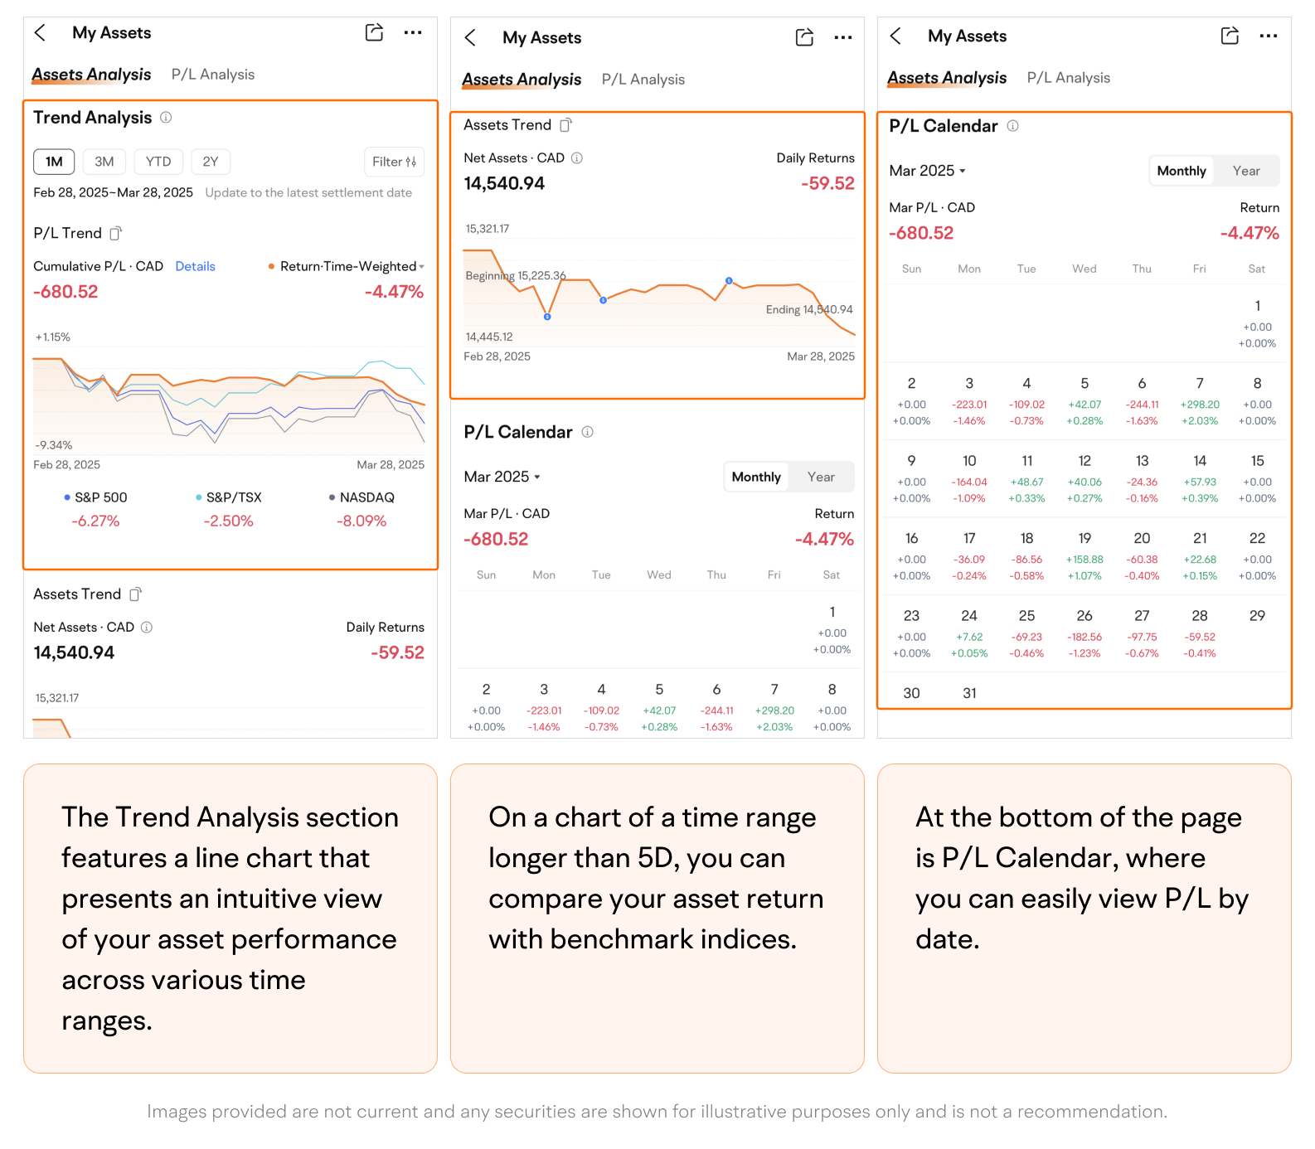The image size is (1315, 1149).
Task: Click the info icon beside Net Assets · CAD in the middle panel
Action: (577, 158)
